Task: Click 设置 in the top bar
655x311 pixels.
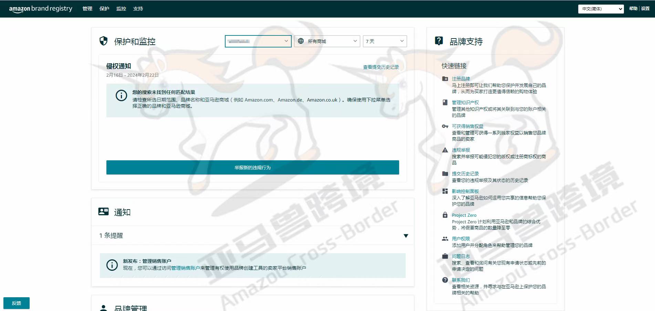Action: pyautogui.click(x=645, y=9)
